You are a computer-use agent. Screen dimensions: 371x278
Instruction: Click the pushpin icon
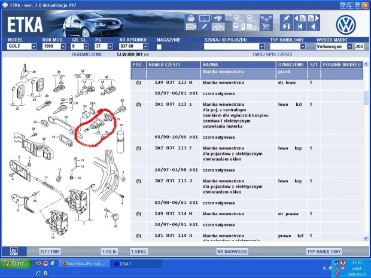(x=286, y=19)
